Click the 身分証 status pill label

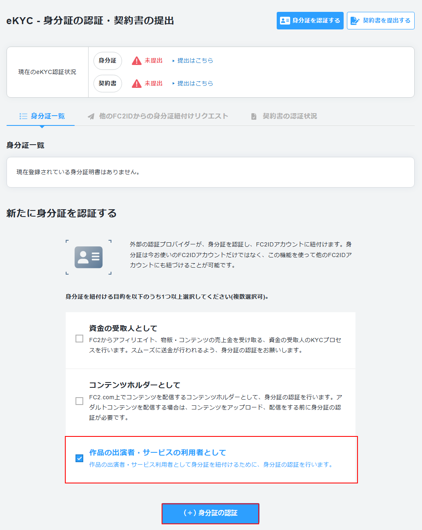click(108, 60)
